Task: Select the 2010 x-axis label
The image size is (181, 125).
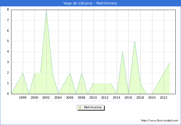Action: click(93, 97)
